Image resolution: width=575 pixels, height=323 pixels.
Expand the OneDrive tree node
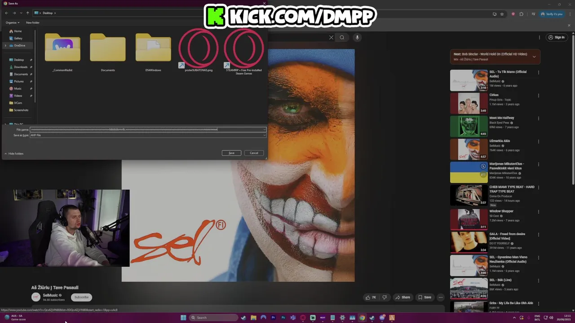click(5, 45)
